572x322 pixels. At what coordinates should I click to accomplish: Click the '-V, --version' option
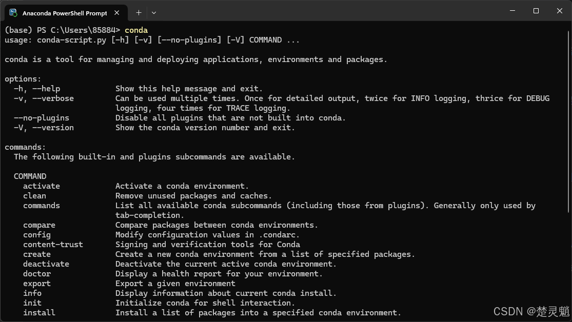tap(44, 128)
